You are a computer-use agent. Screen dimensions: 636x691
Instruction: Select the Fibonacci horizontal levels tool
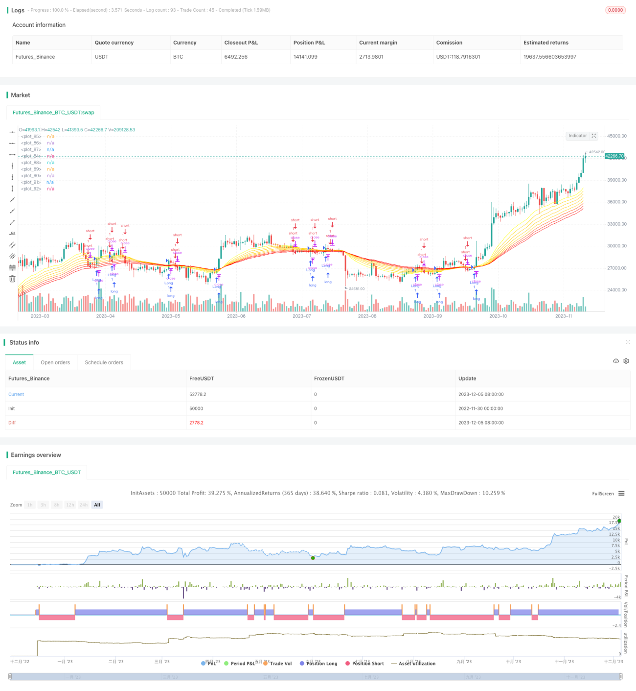[12, 267]
